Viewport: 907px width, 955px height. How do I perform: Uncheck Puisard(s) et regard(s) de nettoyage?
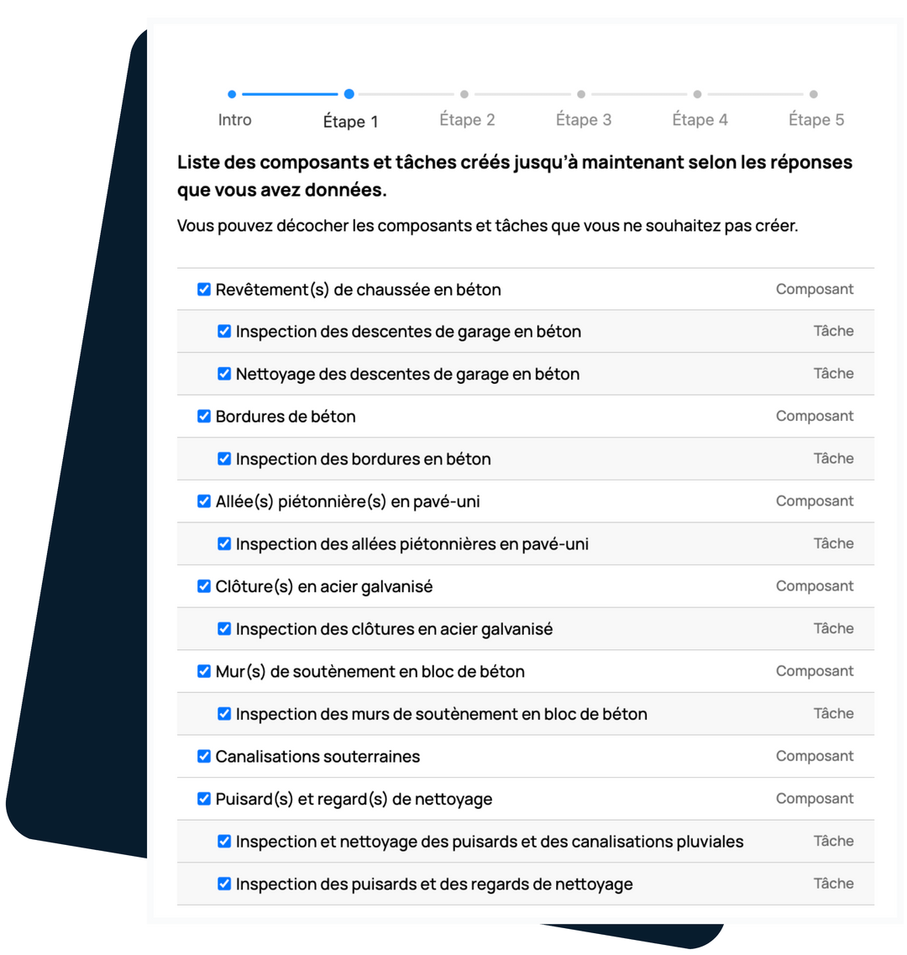[x=203, y=799]
